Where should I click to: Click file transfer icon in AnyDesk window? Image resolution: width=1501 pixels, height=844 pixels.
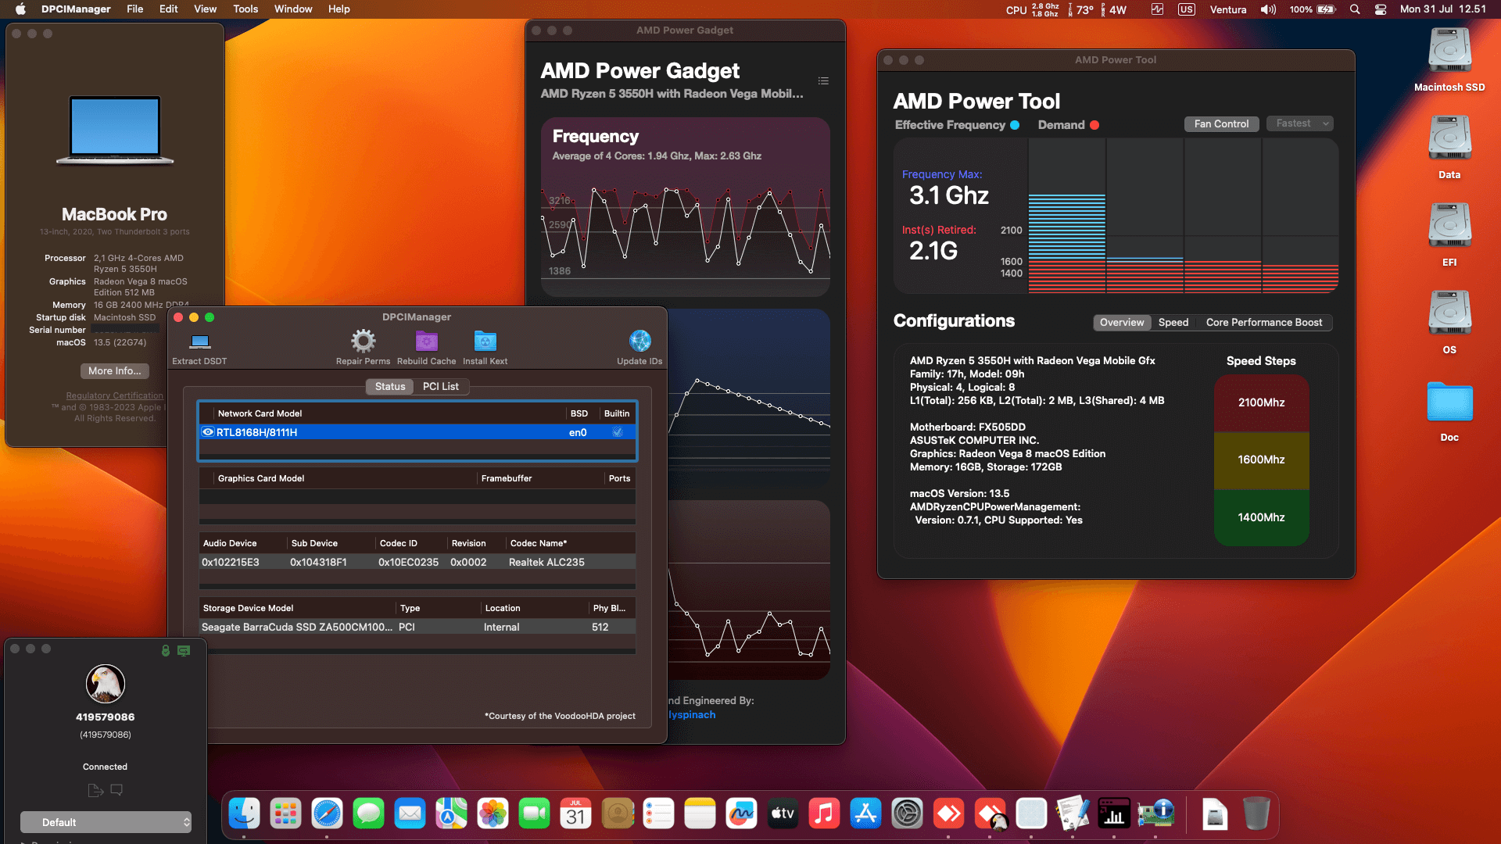coord(95,790)
